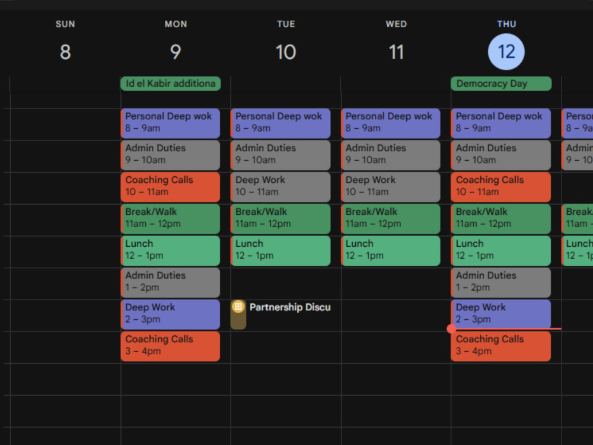Select highlighted Thursday 12 date
Image resolution: width=593 pixels, height=445 pixels.
pyautogui.click(x=506, y=52)
